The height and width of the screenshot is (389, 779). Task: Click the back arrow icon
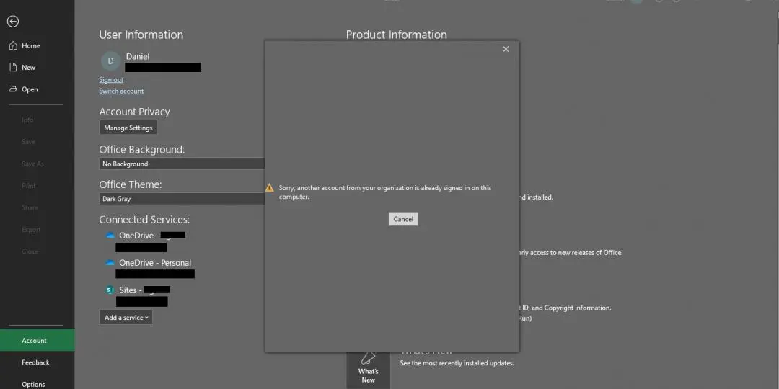[13, 22]
